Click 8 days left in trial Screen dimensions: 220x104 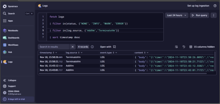[x=18, y=99]
